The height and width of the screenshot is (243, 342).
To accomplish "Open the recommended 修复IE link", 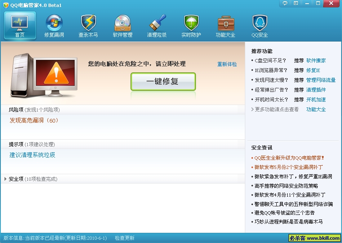I will [313, 70].
